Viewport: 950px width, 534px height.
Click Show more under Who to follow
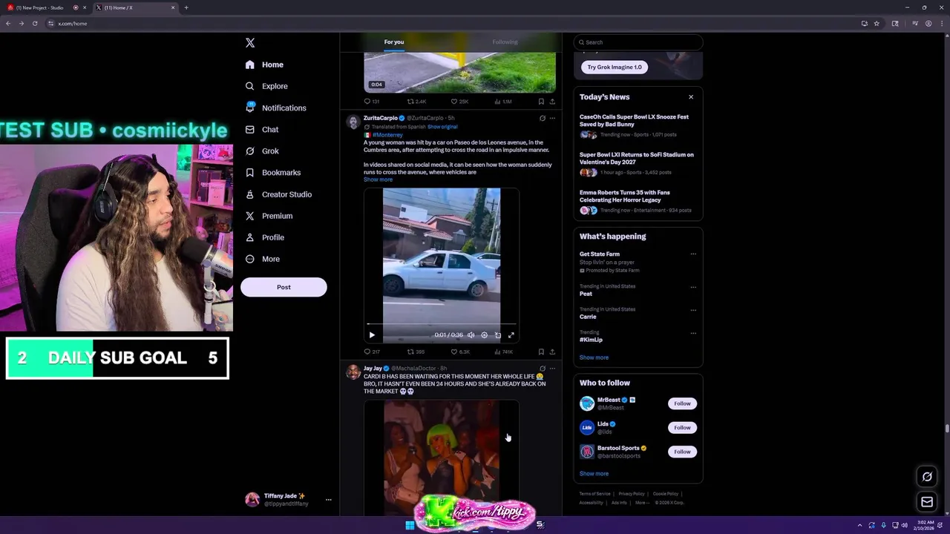click(594, 473)
